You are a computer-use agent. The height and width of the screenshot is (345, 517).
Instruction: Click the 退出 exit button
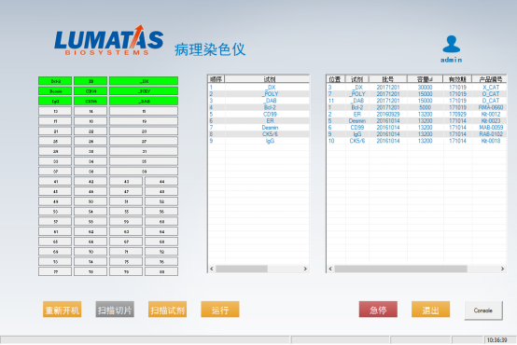click(x=430, y=310)
